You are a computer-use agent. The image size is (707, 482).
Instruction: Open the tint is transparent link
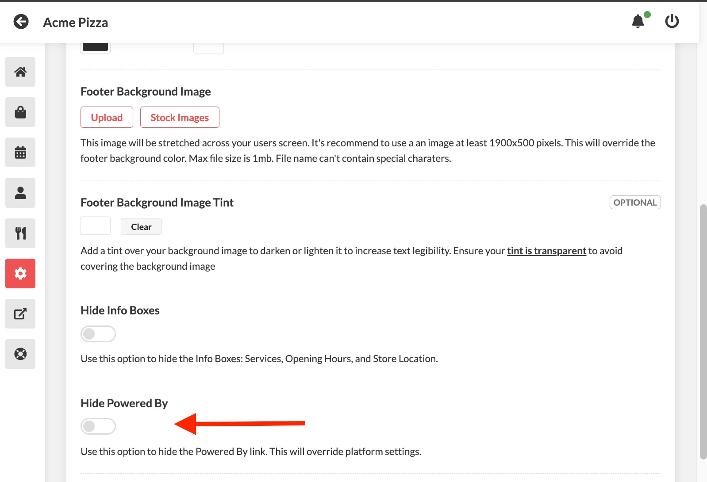point(546,251)
